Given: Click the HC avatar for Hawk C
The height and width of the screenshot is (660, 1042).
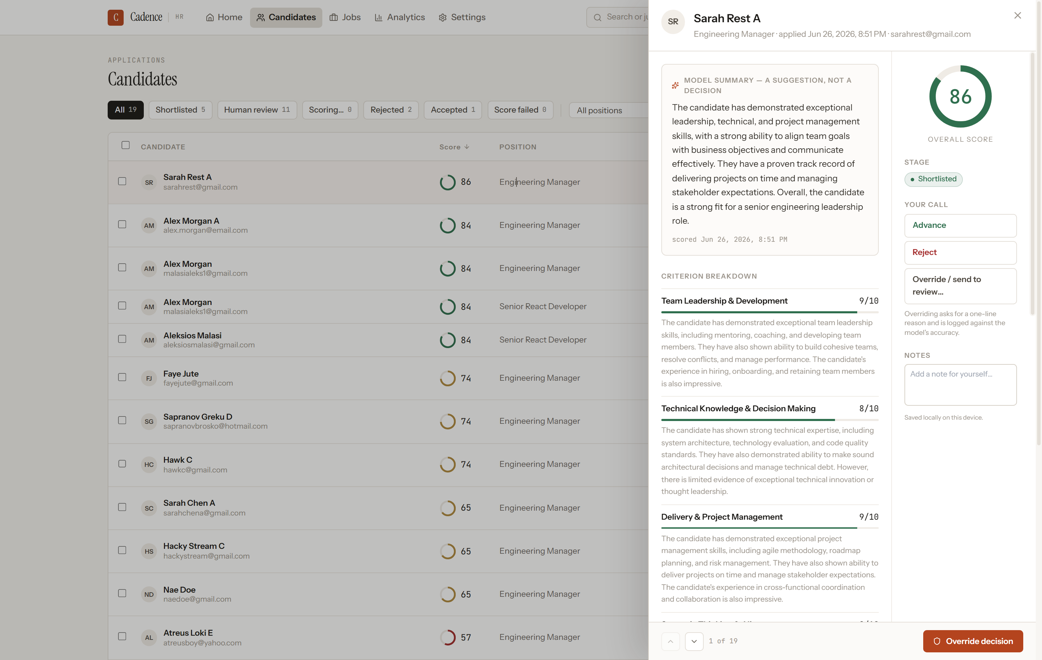Looking at the screenshot, I should [149, 464].
